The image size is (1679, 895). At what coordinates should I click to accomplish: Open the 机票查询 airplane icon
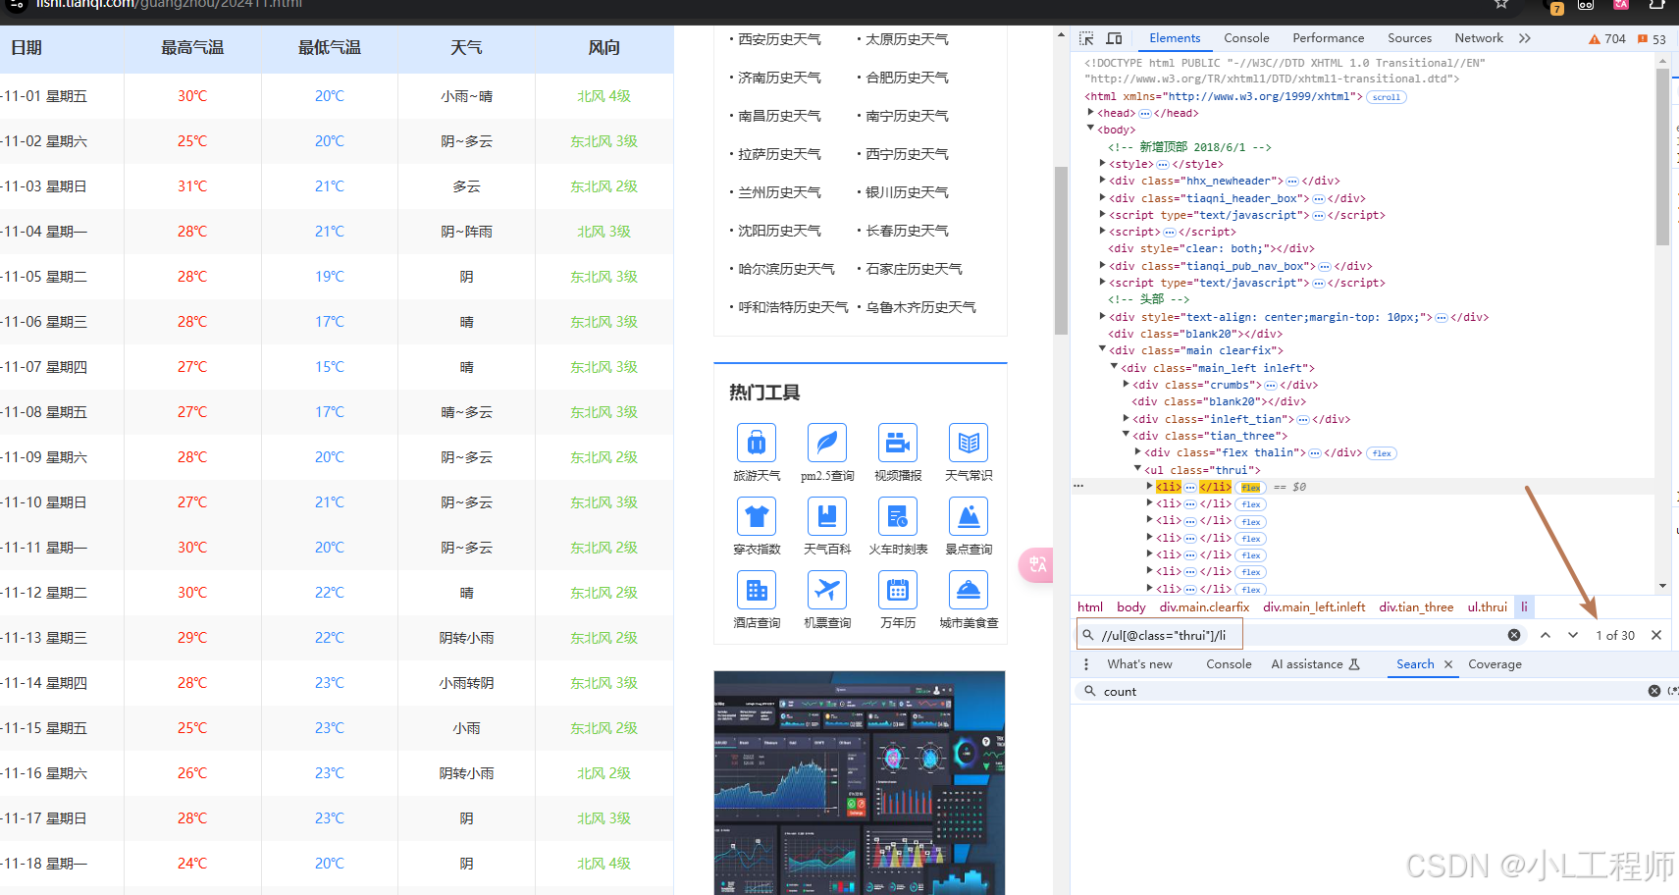point(827,590)
